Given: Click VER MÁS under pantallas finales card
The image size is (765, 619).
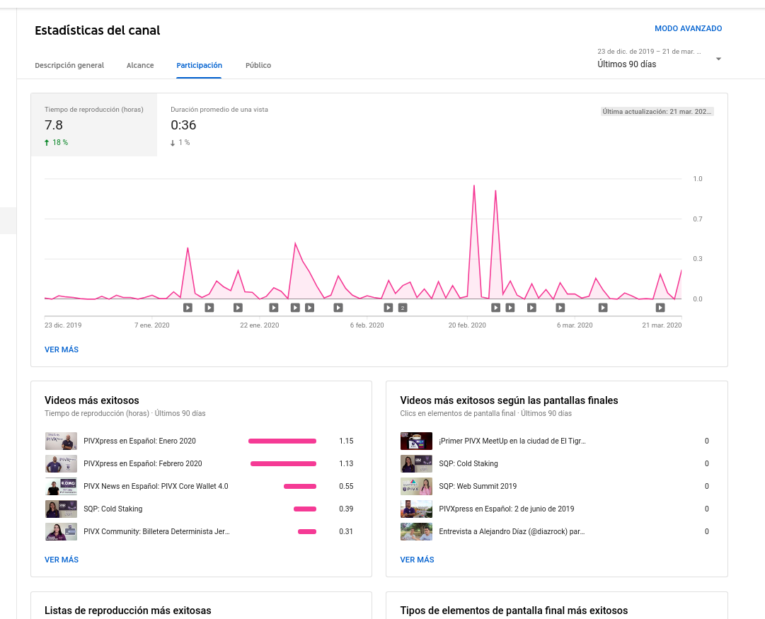Looking at the screenshot, I should coord(417,560).
